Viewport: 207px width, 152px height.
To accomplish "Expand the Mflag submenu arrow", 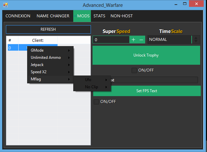I will (69, 79).
